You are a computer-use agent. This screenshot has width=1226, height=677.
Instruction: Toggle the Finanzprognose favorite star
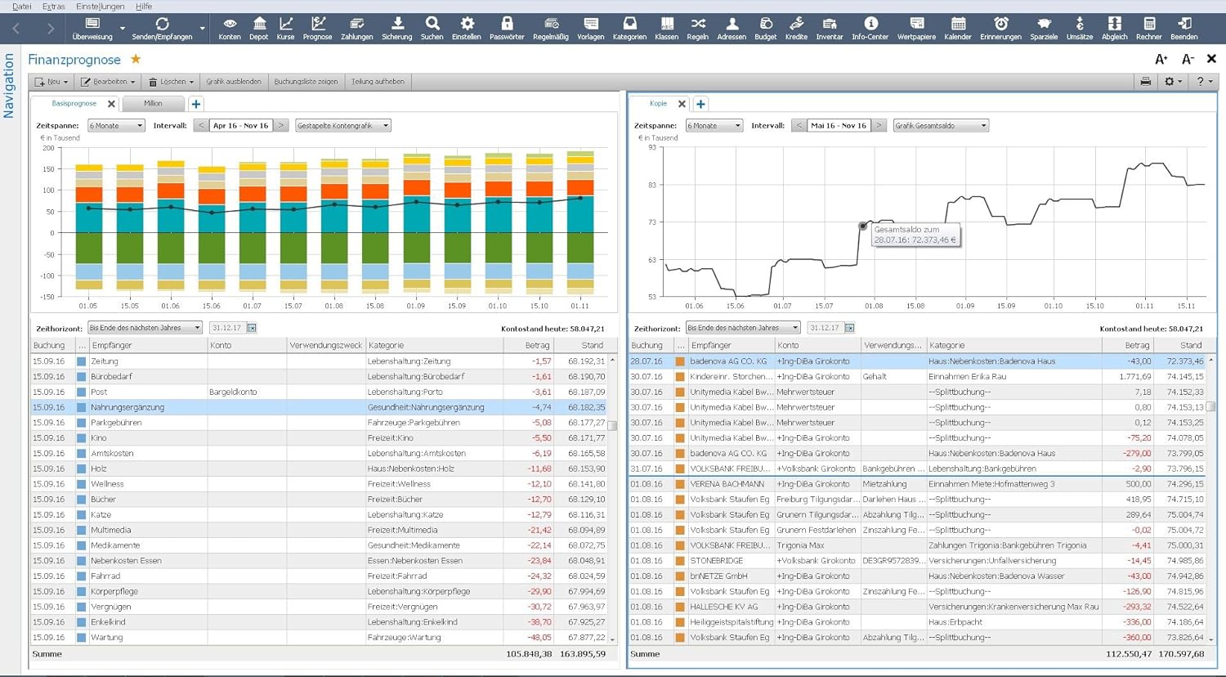coord(136,59)
